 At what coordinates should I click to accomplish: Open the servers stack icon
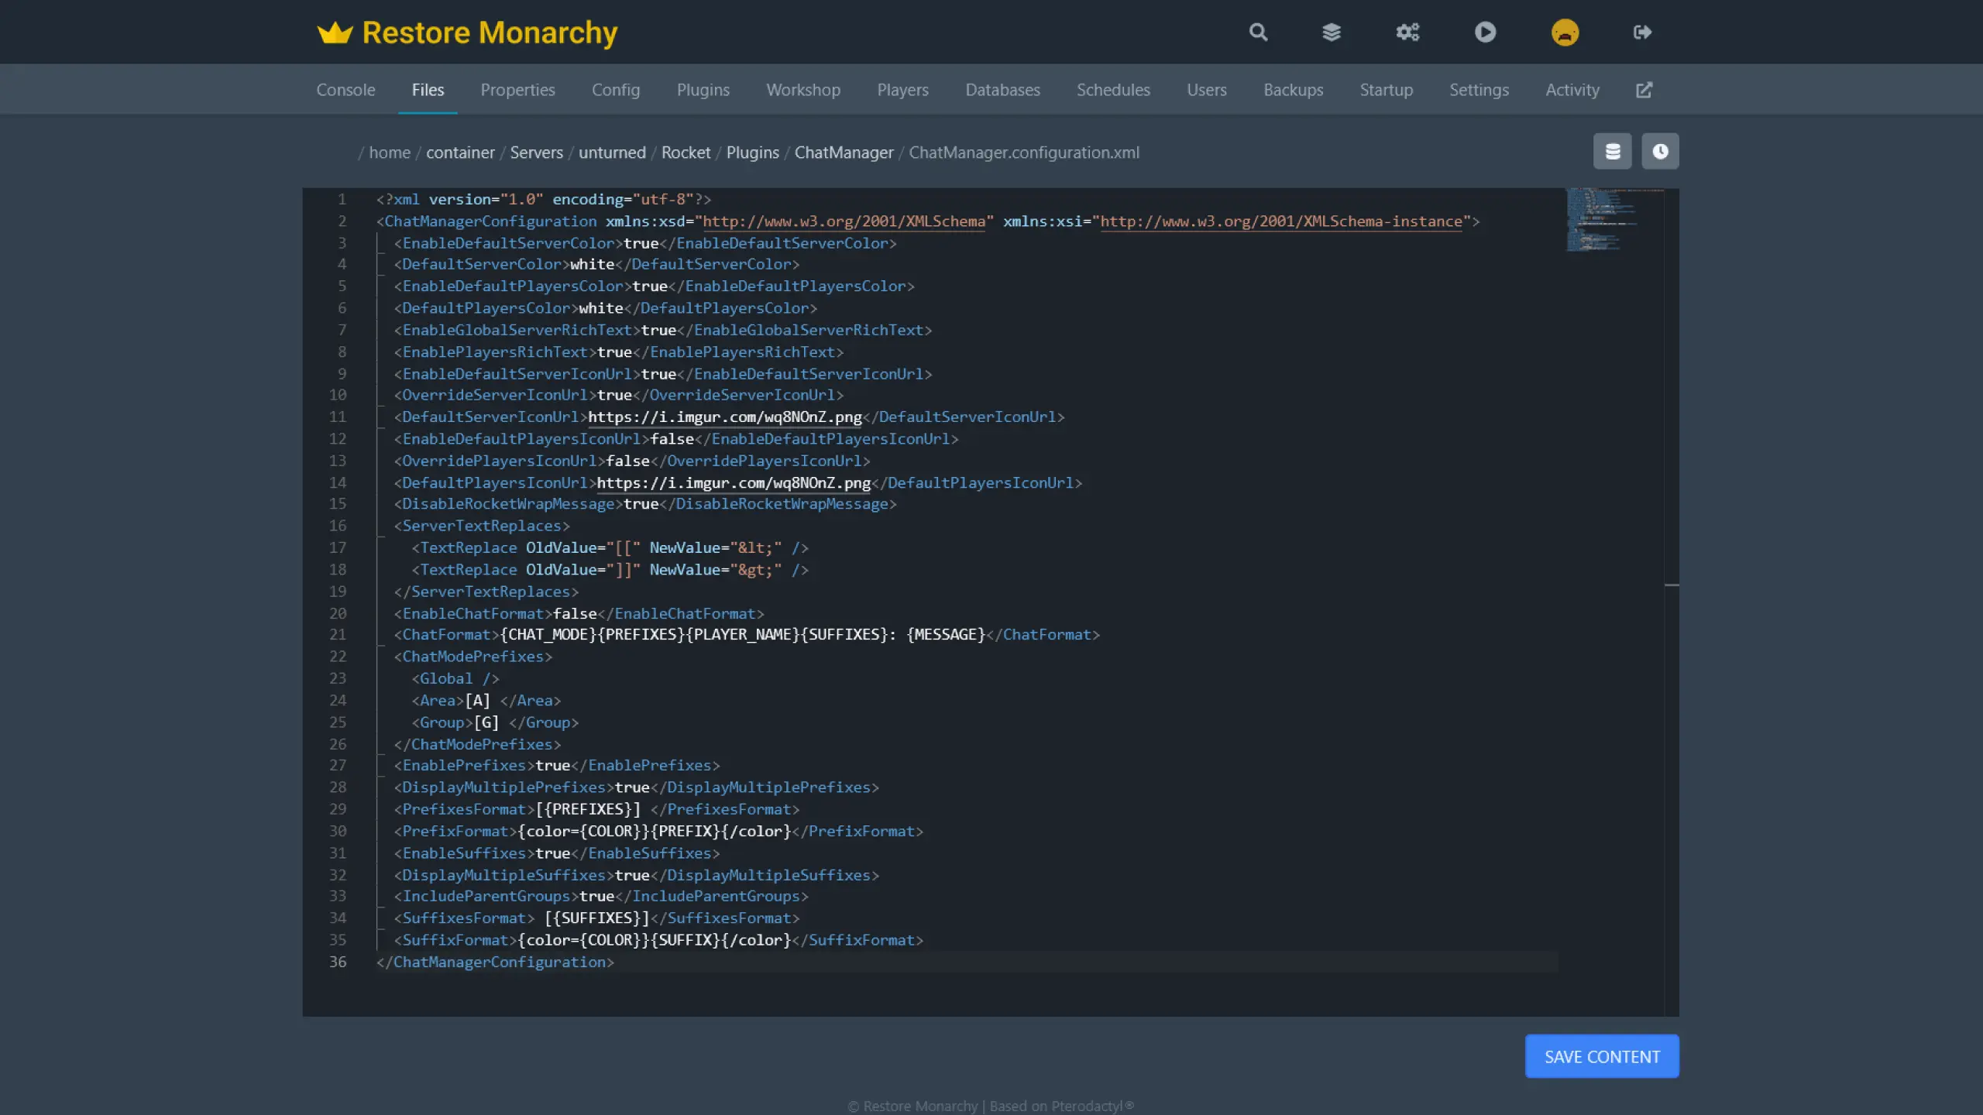pos(1331,32)
